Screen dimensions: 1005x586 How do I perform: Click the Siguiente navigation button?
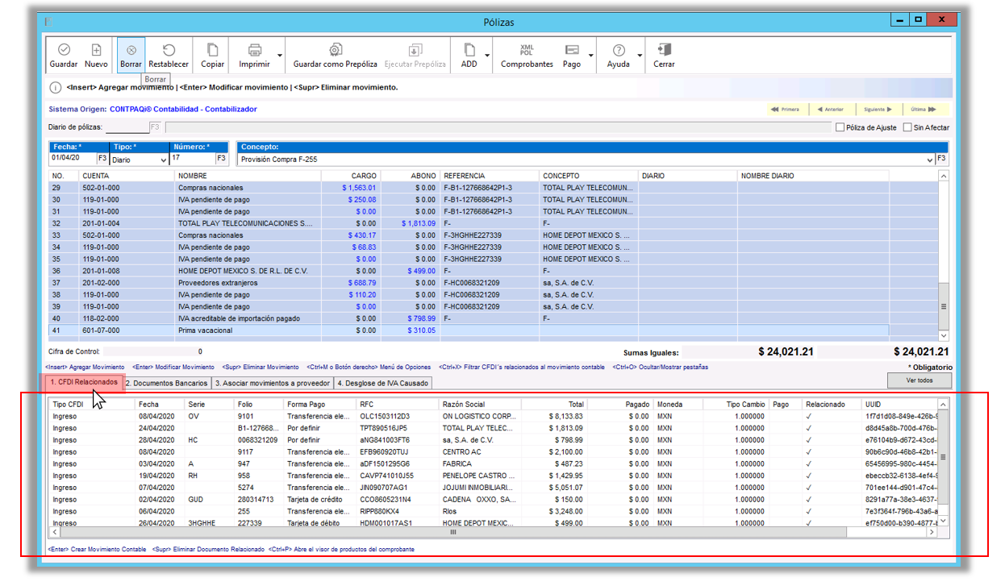(879, 110)
